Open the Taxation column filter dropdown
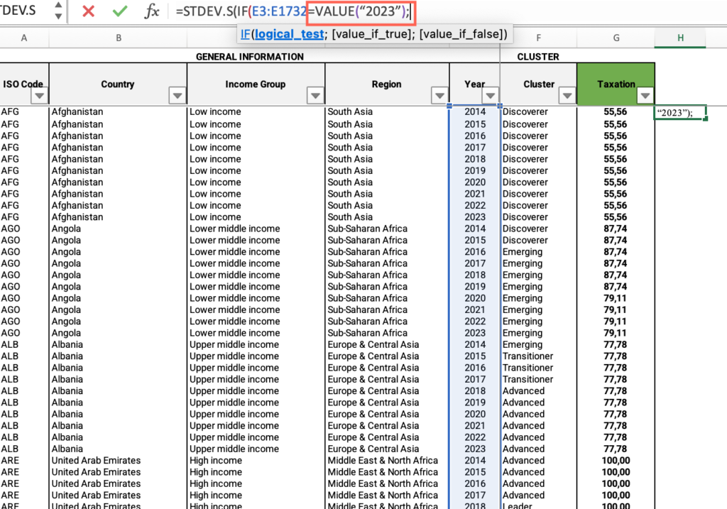 [645, 96]
